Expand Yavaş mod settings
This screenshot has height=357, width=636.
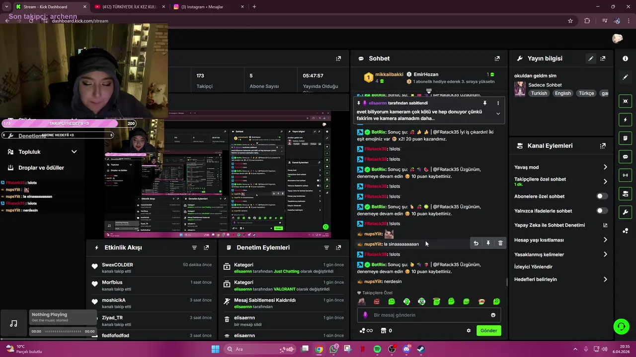click(x=605, y=167)
